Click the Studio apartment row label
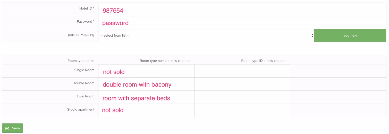The width and height of the screenshot is (389, 134). 81,110
